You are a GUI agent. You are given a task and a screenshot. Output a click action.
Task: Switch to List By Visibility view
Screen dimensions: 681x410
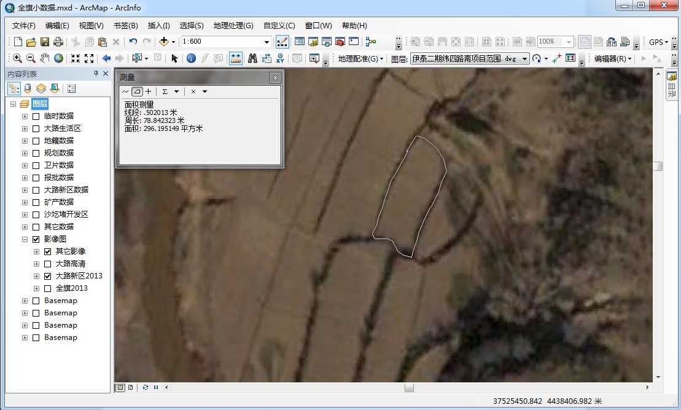(x=41, y=89)
